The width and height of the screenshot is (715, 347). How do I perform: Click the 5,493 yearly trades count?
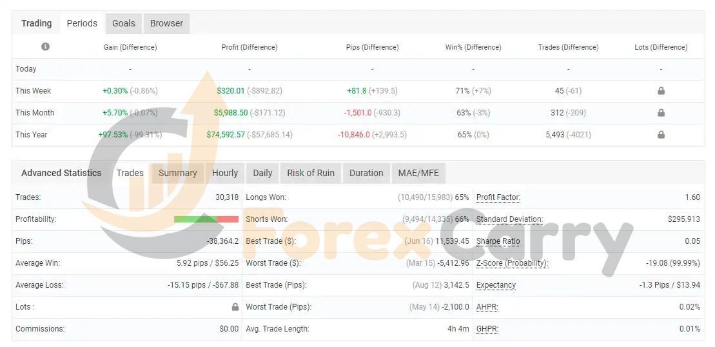click(555, 135)
